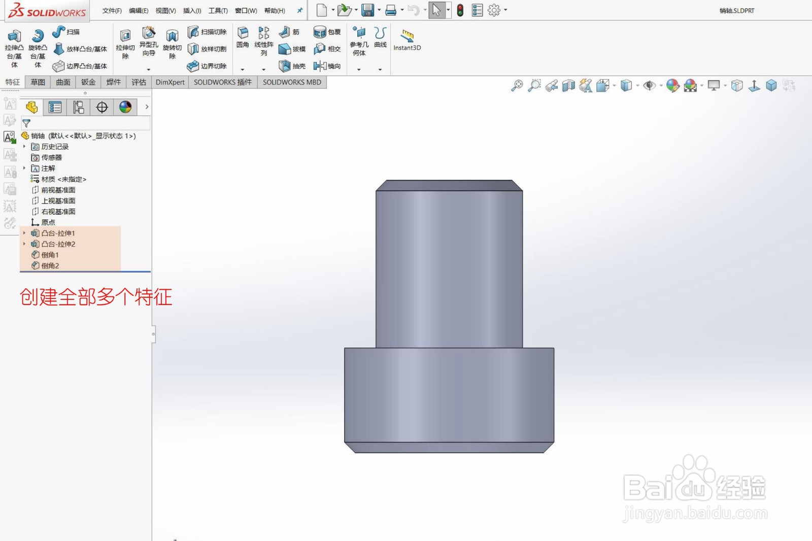
Task: Open the 编辑(E) menu
Action: tap(139, 11)
